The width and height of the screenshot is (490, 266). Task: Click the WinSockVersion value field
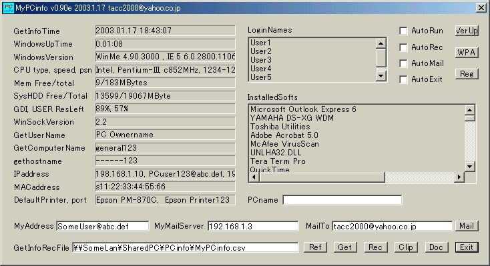click(x=165, y=122)
